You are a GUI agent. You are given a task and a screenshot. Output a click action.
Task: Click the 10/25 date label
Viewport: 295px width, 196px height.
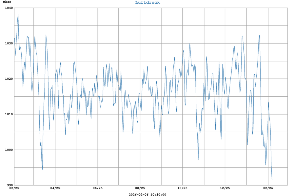point(183,188)
